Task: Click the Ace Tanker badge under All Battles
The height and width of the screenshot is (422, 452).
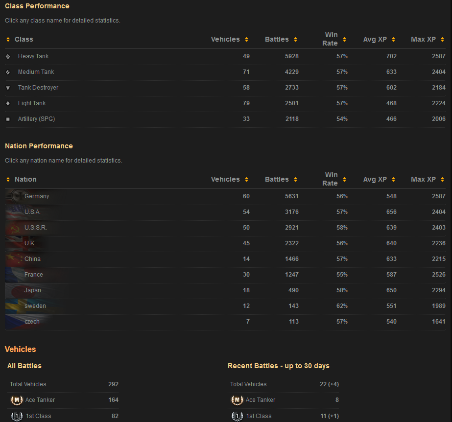Action: pyautogui.click(x=17, y=400)
